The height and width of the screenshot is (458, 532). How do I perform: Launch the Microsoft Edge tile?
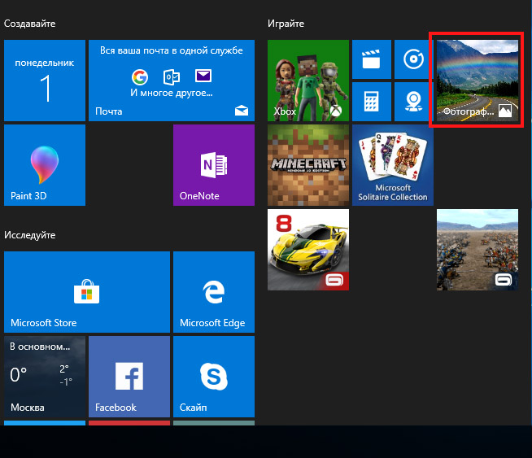pyautogui.click(x=214, y=292)
